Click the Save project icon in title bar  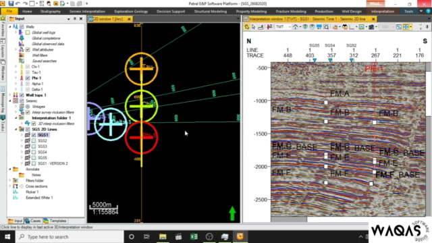11,3
